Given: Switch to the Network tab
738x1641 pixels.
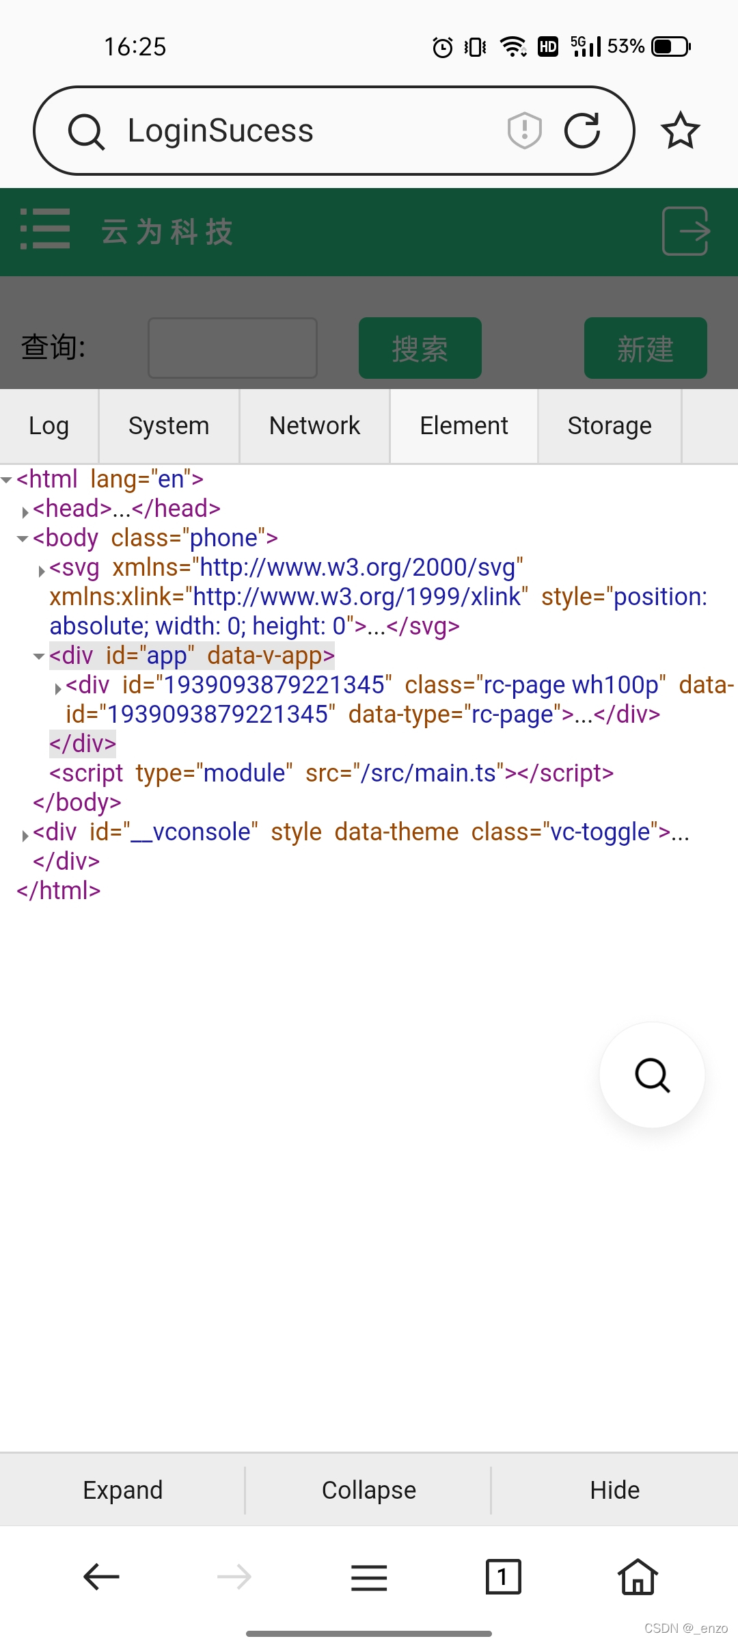Looking at the screenshot, I should [314, 426].
